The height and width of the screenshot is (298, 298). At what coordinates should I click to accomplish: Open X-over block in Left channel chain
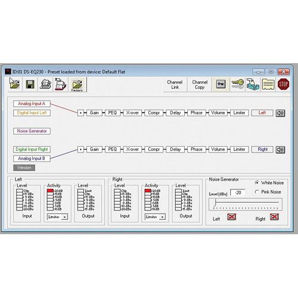[x=132, y=113]
